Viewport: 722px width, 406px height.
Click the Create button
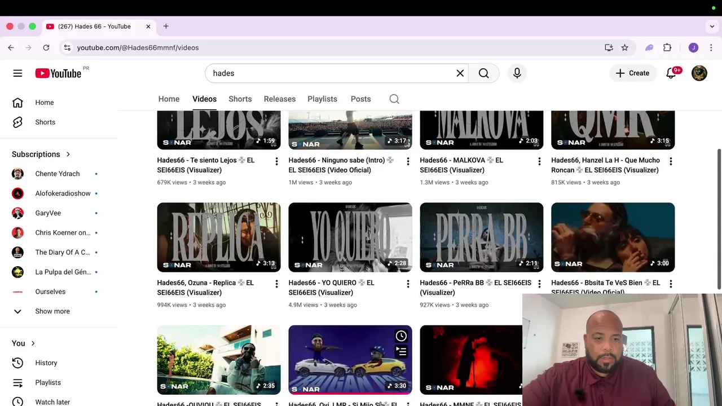point(632,73)
